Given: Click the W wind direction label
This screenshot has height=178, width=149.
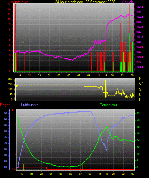Looking at the screenshot, I should click(x=141, y=84).
